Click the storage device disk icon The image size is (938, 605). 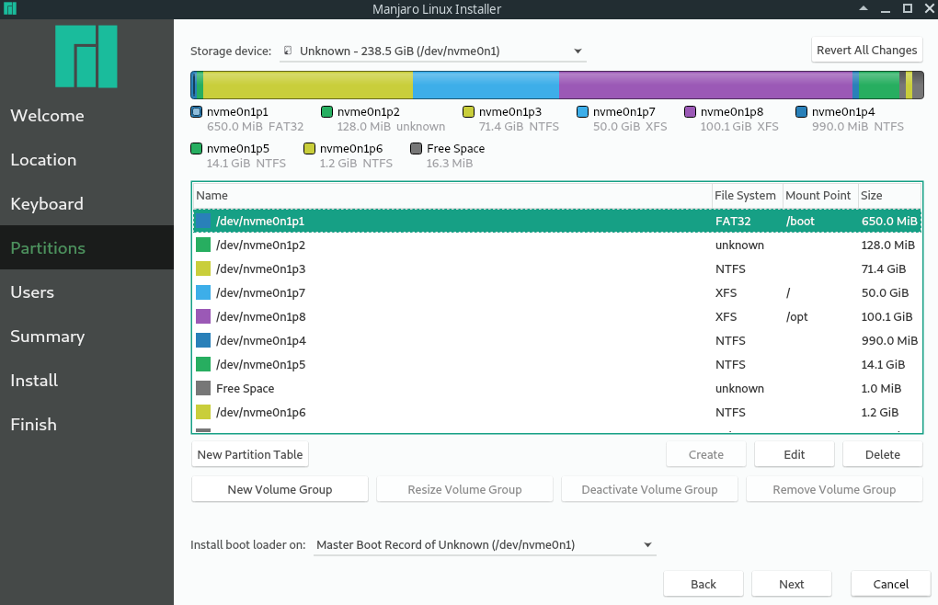[288, 51]
